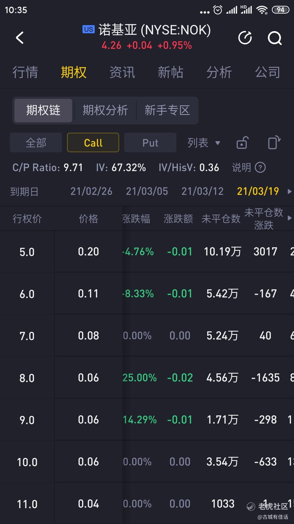Tap the US market badge icon

pyautogui.click(x=89, y=29)
